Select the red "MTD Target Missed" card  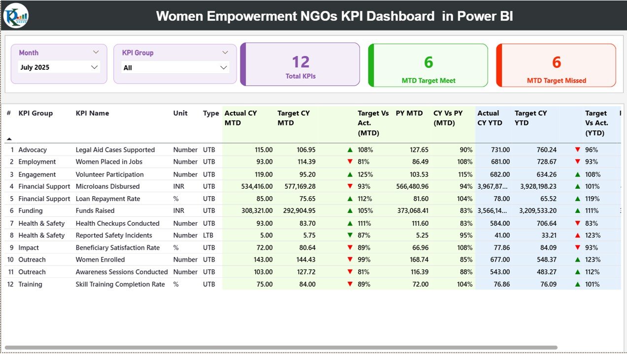click(556, 65)
